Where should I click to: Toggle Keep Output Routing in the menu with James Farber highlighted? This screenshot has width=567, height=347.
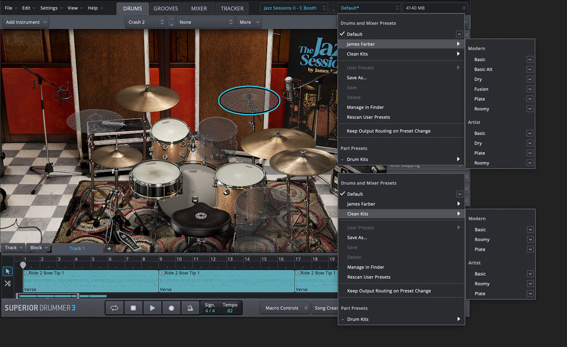[388, 131]
